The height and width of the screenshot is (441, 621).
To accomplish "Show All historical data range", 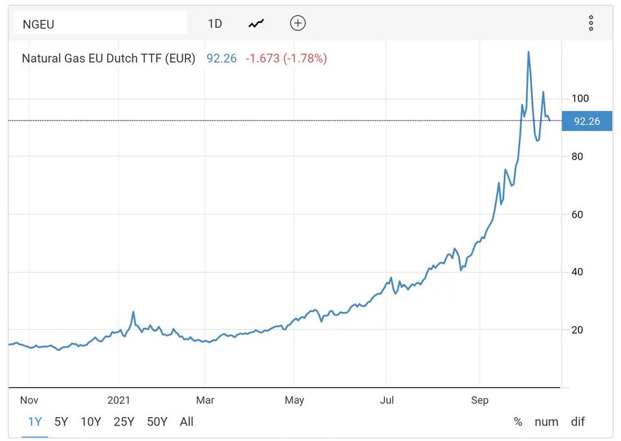I will pyautogui.click(x=186, y=422).
